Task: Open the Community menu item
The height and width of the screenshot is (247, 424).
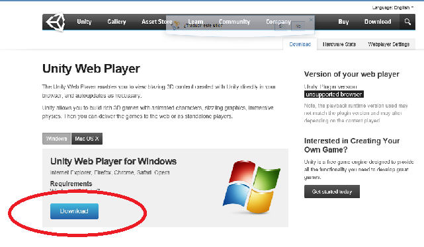Action: 234,22
